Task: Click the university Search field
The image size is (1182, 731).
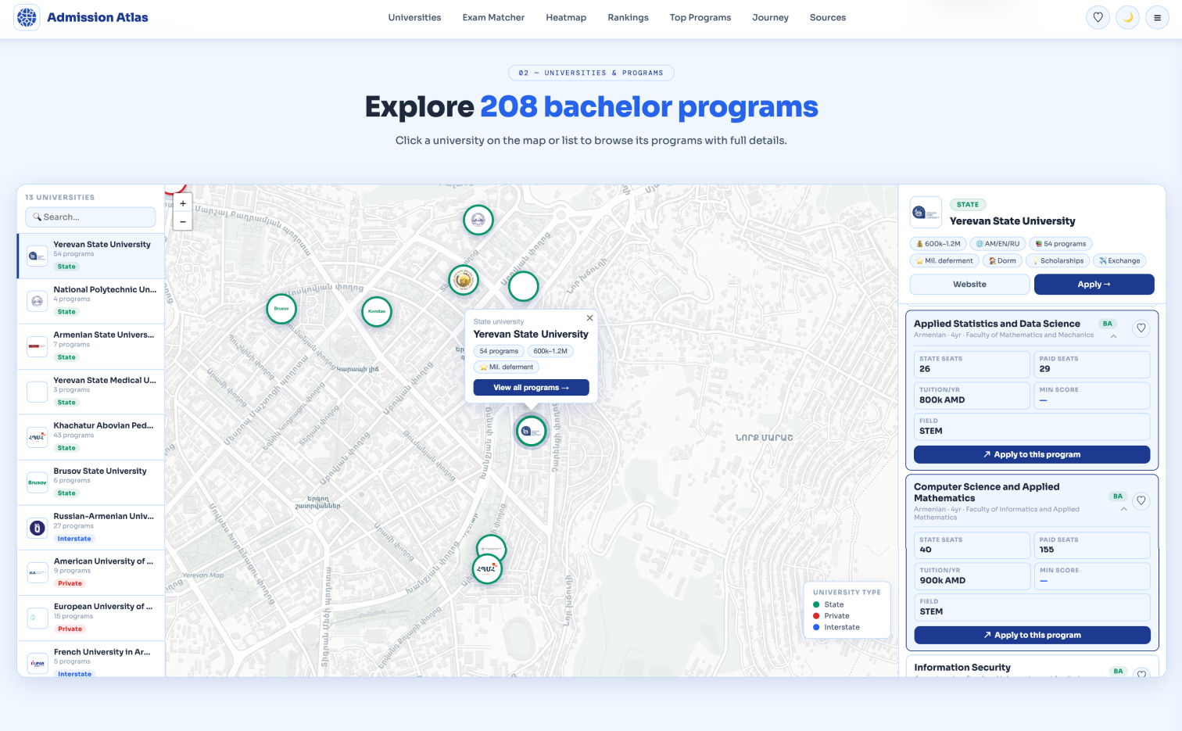Action: [x=91, y=217]
